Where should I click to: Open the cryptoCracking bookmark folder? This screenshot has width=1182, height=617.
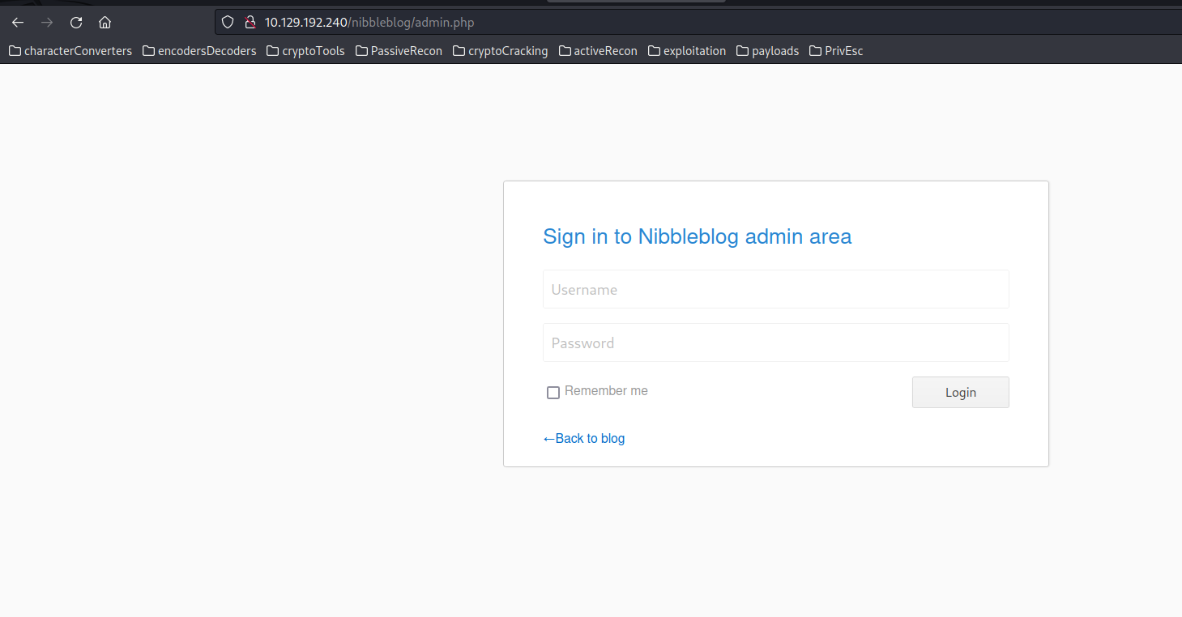(500, 51)
